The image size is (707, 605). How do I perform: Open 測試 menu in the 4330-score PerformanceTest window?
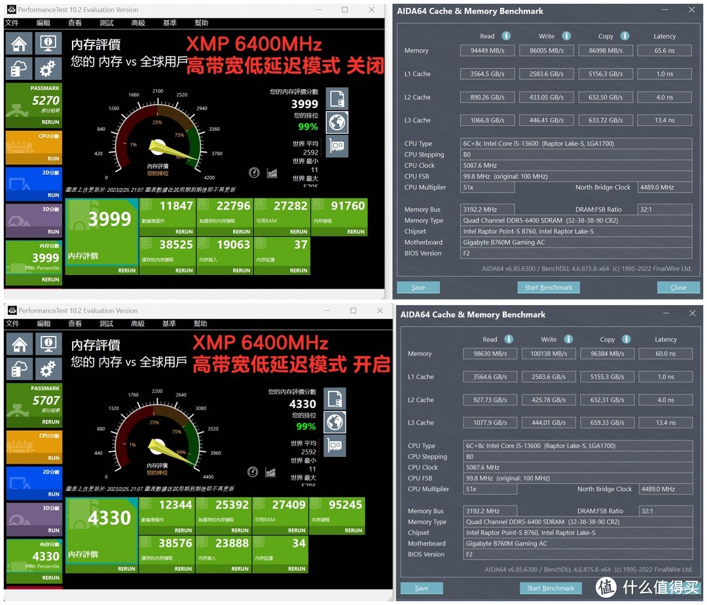107,323
